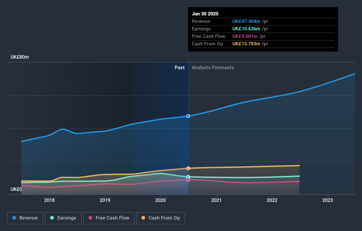Click the Past section label
The image size is (362, 231).
coord(179,67)
